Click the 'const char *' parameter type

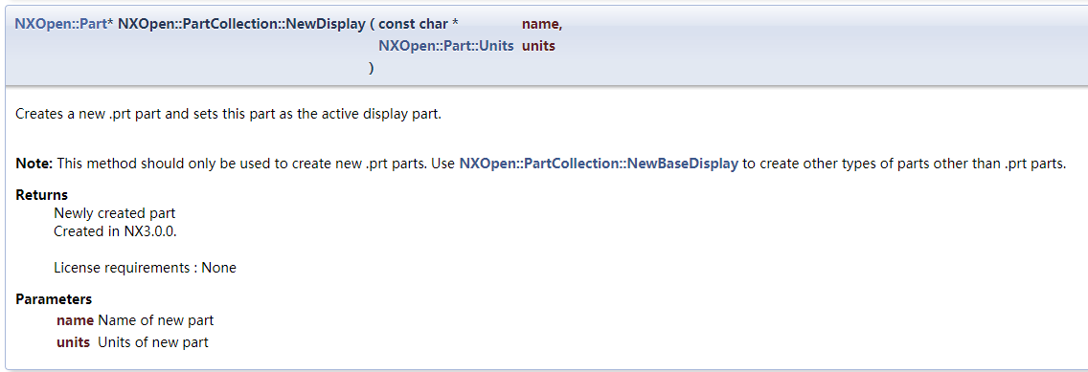419,24
